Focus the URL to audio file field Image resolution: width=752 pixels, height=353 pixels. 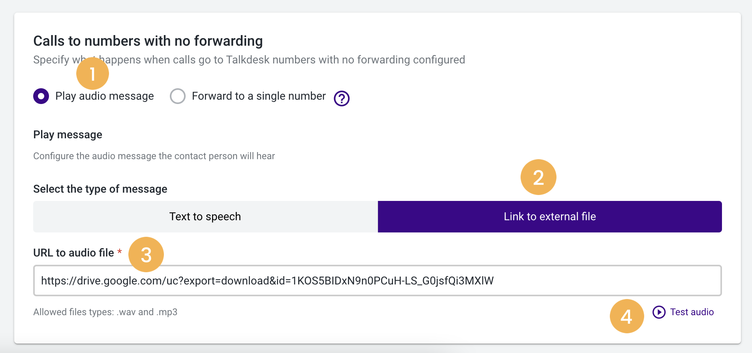tap(378, 281)
